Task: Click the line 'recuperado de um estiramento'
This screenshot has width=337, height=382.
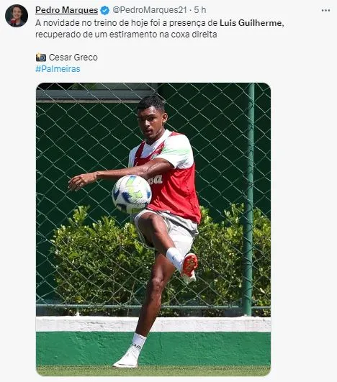Action: 126,35
